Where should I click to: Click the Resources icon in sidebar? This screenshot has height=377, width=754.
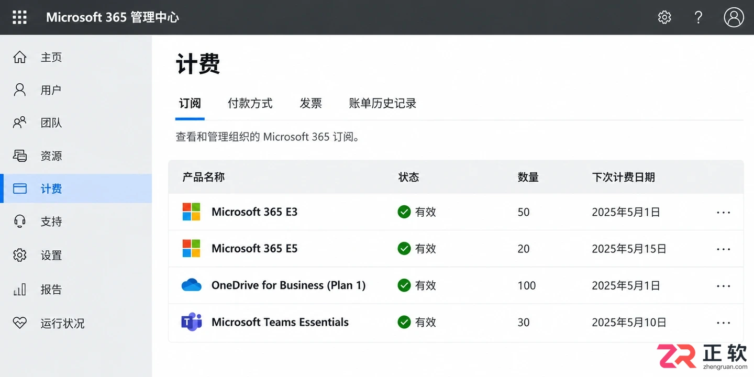[20, 156]
